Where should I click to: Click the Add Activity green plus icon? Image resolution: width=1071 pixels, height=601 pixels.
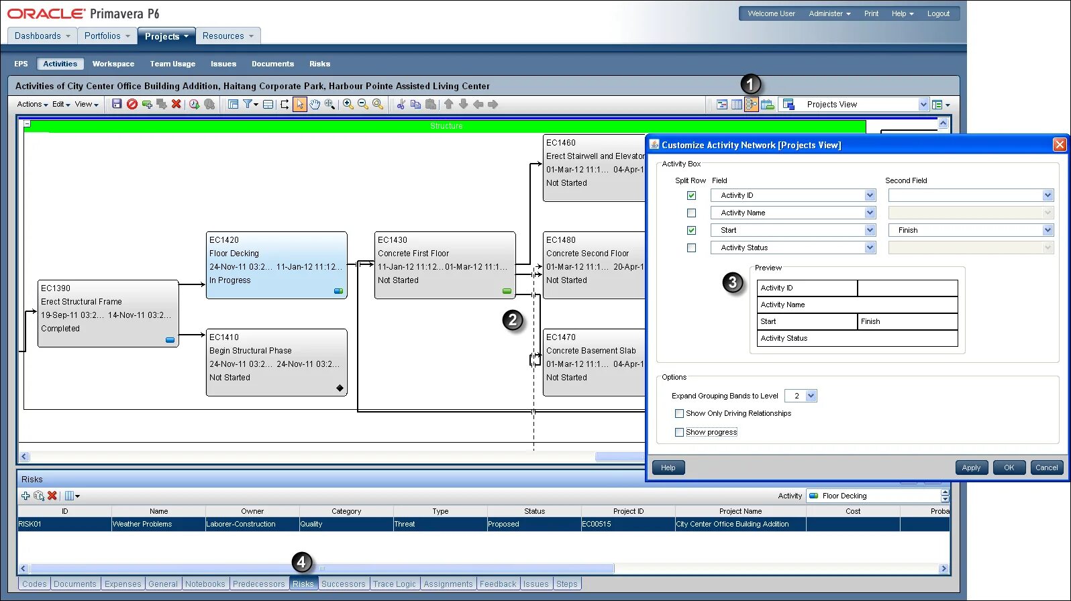click(x=147, y=104)
